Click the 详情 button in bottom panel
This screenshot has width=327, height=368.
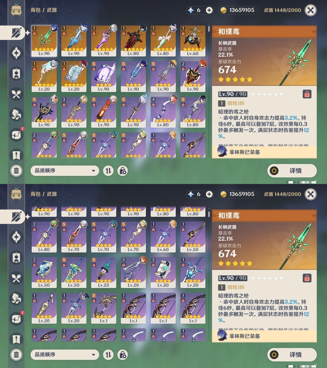[x=292, y=355]
